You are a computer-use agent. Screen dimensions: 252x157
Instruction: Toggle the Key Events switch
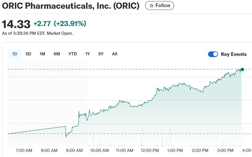[x=213, y=54]
